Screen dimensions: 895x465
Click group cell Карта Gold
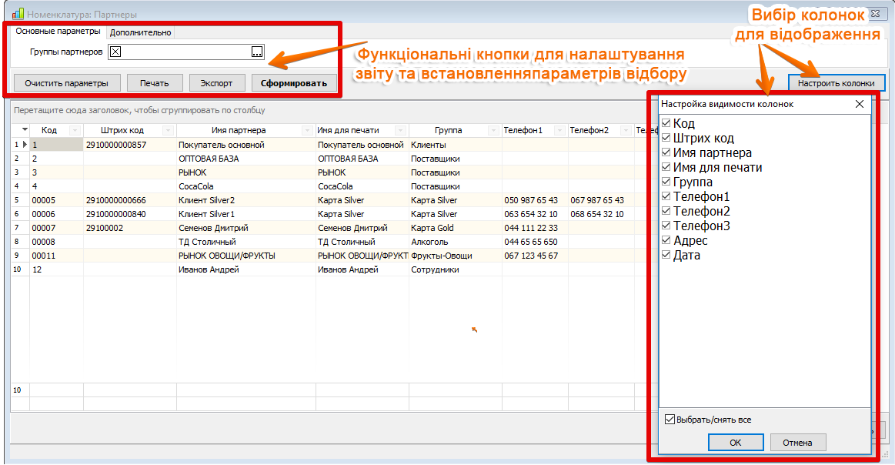(x=456, y=228)
